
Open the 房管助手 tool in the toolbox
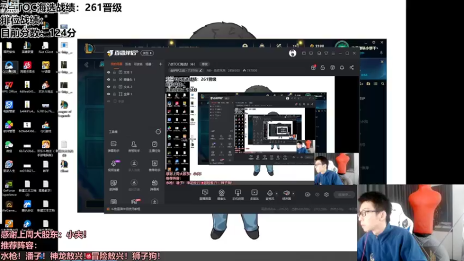[134, 146]
